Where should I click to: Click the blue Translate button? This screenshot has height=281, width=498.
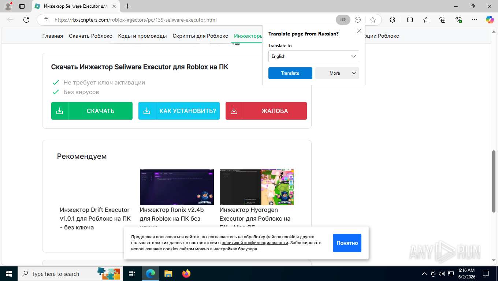(290, 73)
